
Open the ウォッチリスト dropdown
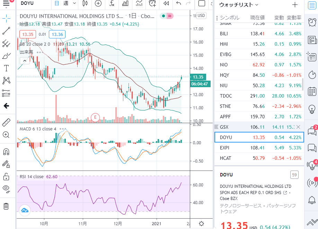coord(239,5)
